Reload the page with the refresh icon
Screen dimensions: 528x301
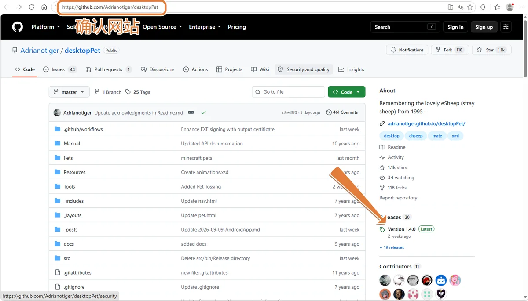coord(31,7)
